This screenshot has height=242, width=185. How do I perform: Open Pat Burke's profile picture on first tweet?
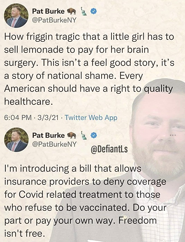(x=16, y=16)
